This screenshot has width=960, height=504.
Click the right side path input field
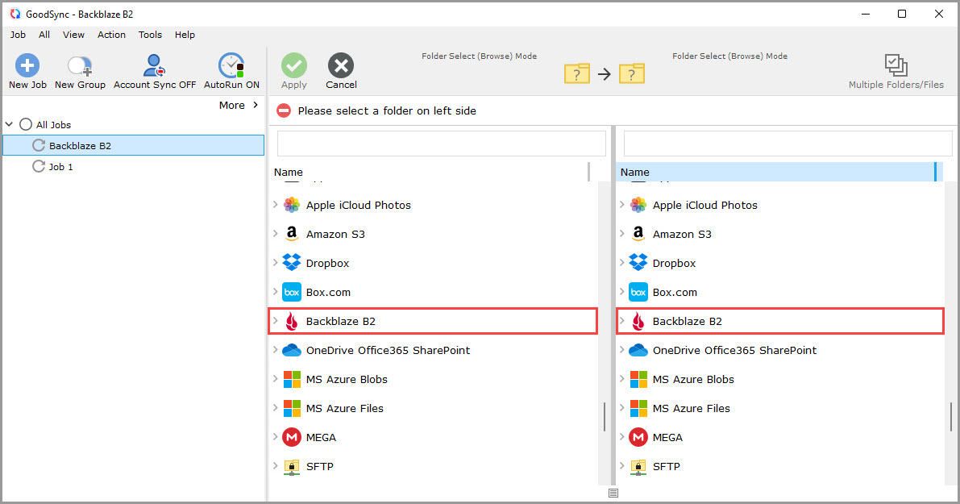tap(788, 144)
